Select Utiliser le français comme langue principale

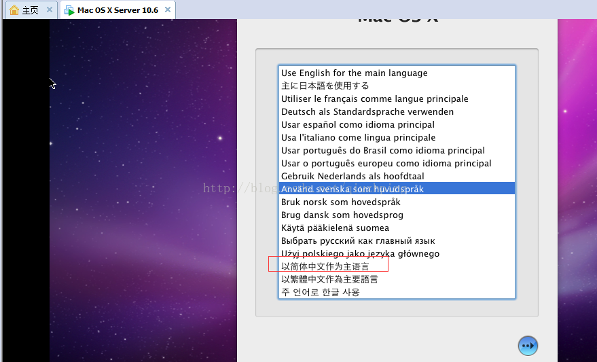click(x=397, y=98)
